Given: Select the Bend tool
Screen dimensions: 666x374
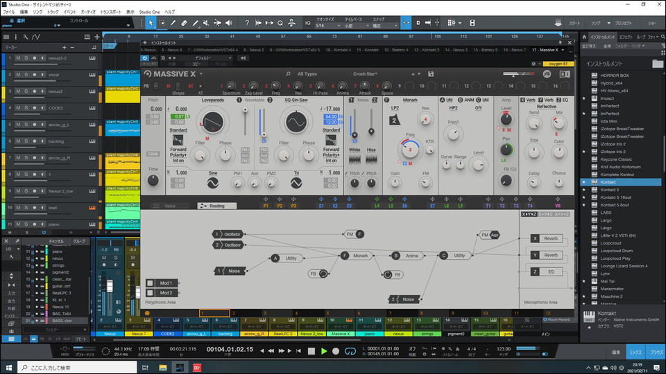Looking at the screenshot, I should pos(217,23).
